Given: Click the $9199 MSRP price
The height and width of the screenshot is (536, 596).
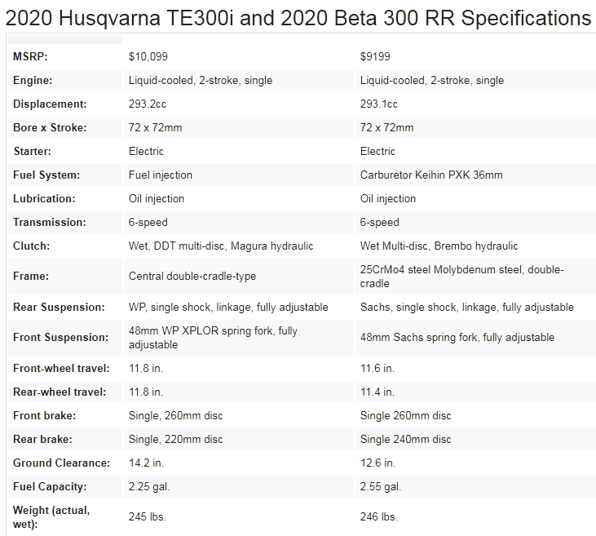Looking at the screenshot, I should pyautogui.click(x=376, y=57).
